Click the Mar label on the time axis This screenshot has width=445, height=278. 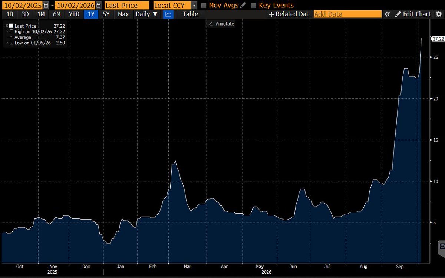coord(187,267)
